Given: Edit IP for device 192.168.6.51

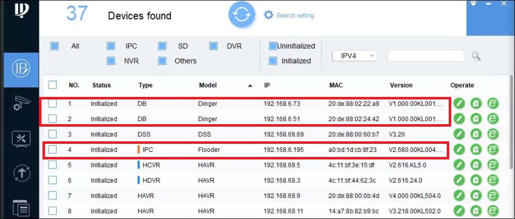Looking at the screenshot, I should tap(459, 119).
